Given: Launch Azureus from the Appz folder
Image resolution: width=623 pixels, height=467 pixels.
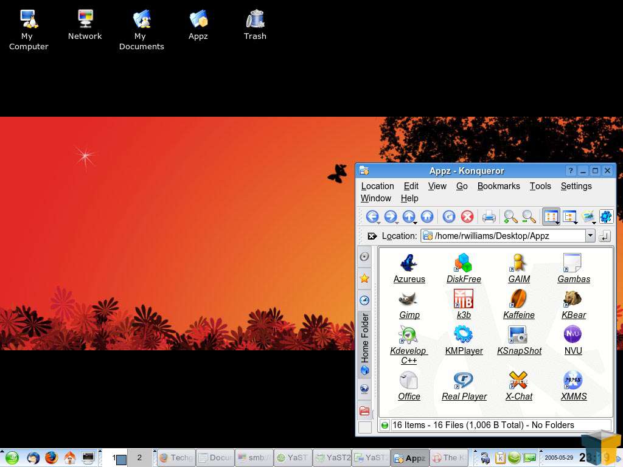Looking at the screenshot, I should point(409,269).
